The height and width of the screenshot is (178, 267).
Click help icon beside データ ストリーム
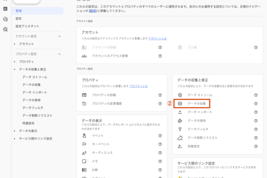pos(256,95)
